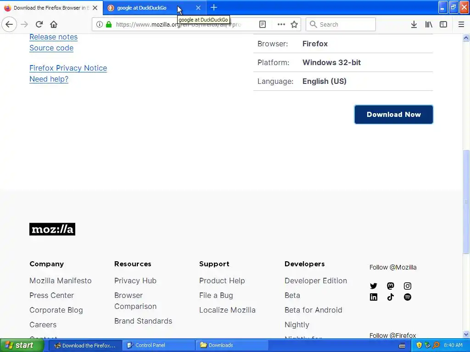Close the google at DuckDuckGo tab
Image resolution: width=470 pixels, height=352 pixels.
click(x=198, y=8)
